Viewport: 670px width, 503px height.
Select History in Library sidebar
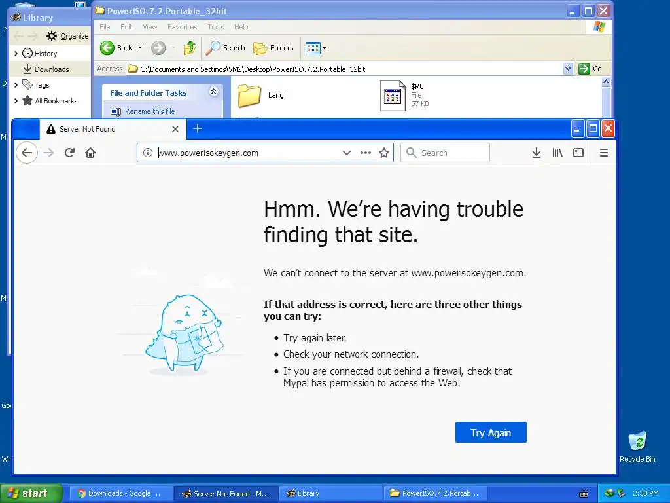(45, 54)
